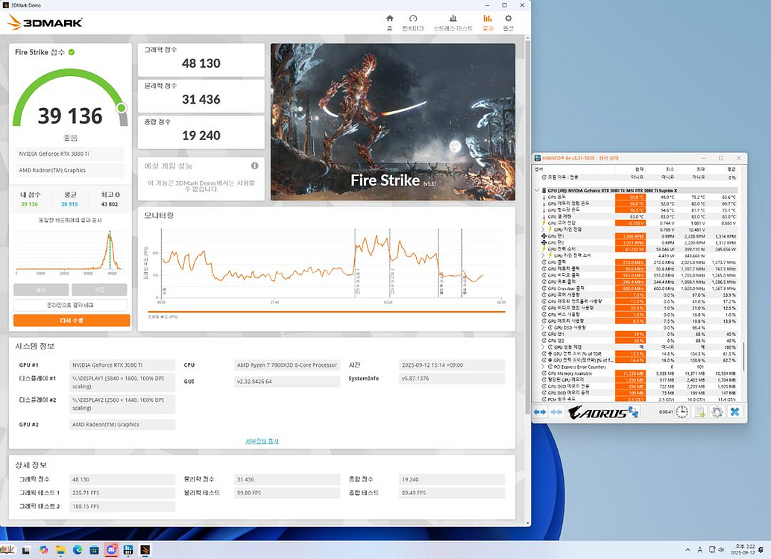Click the green validation check beside Fire Strike
Screen dimensions: 771x559
tap(72, 52)
